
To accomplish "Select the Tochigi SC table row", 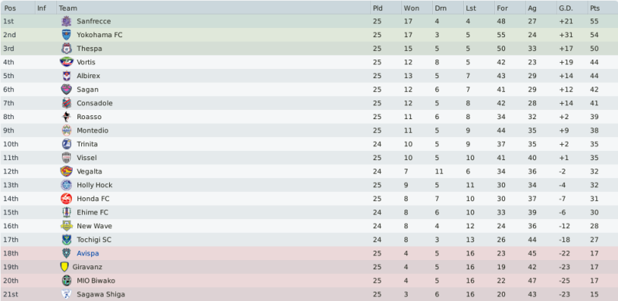I will click(309, 239).
